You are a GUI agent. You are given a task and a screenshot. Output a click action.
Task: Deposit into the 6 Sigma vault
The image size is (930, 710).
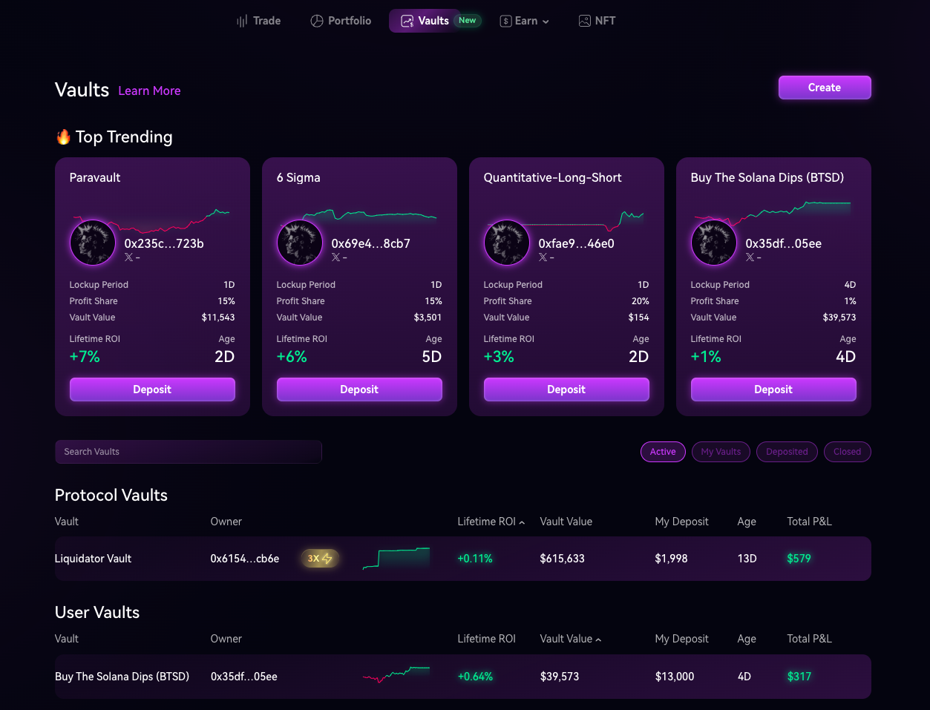(x=359, y=389)
